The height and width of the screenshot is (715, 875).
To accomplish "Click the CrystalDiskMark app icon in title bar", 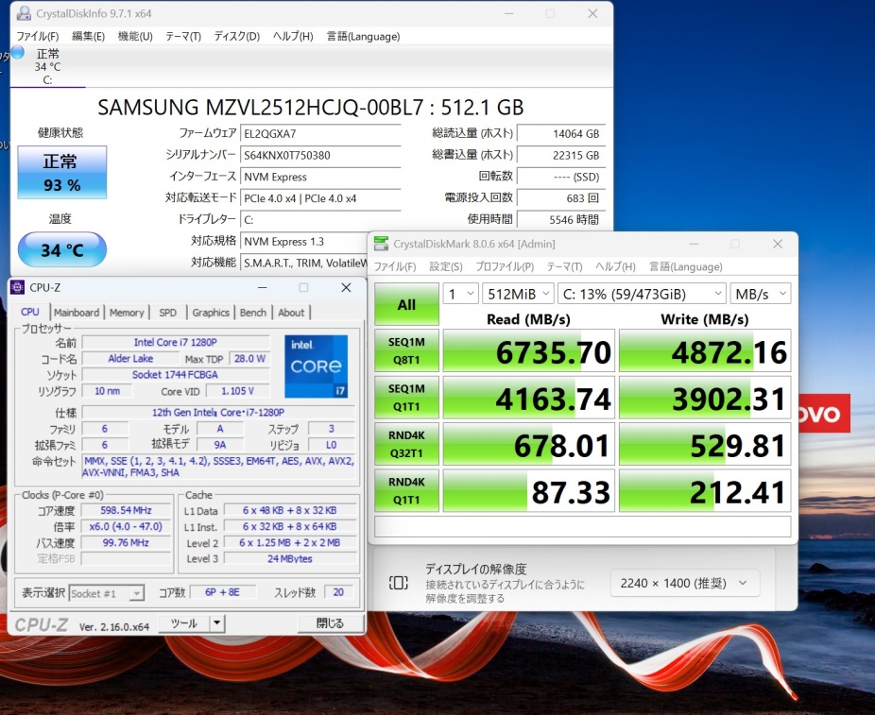I will [x=381, y=244].
